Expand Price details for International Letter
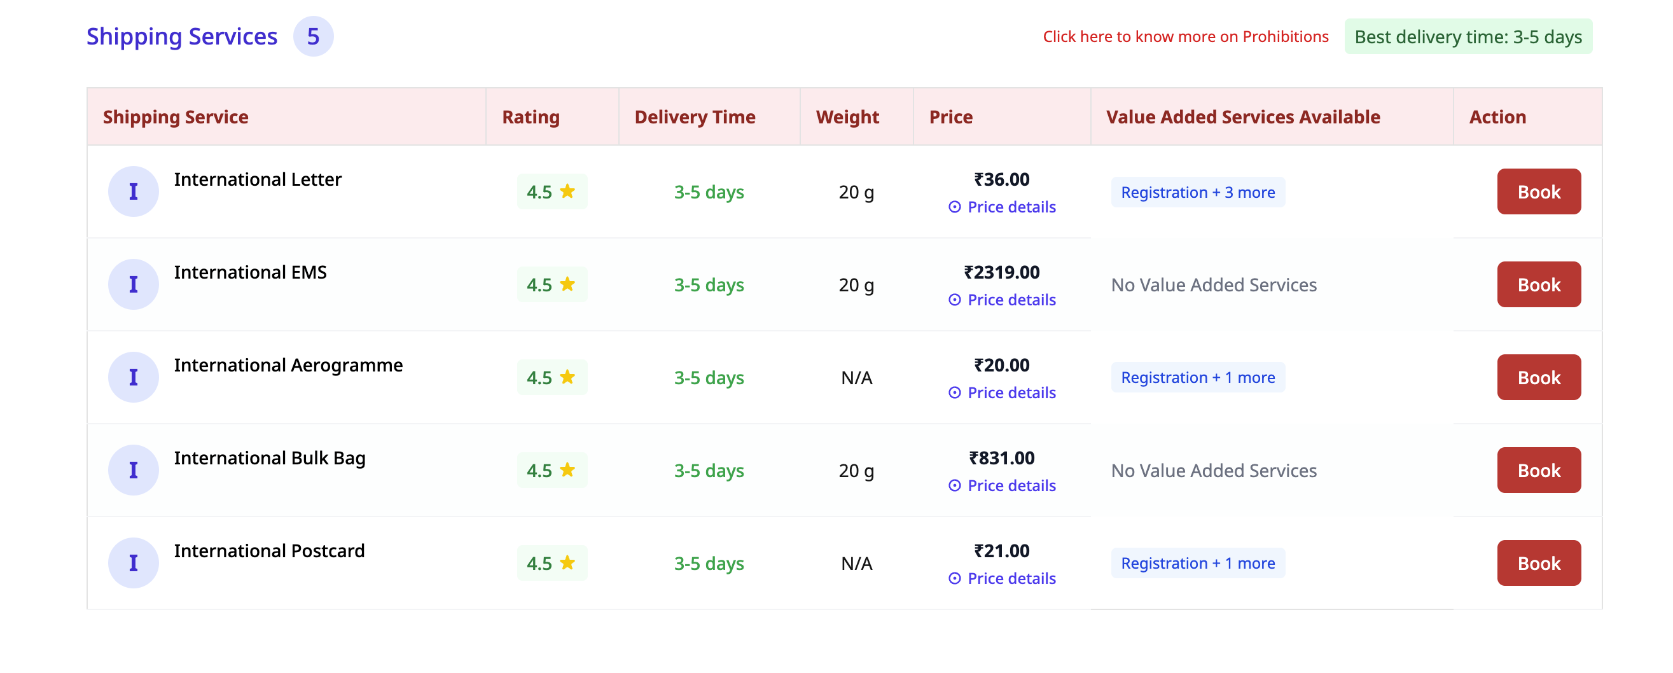Screen dimensions: 1673x673 click(x=1002, y=207)
